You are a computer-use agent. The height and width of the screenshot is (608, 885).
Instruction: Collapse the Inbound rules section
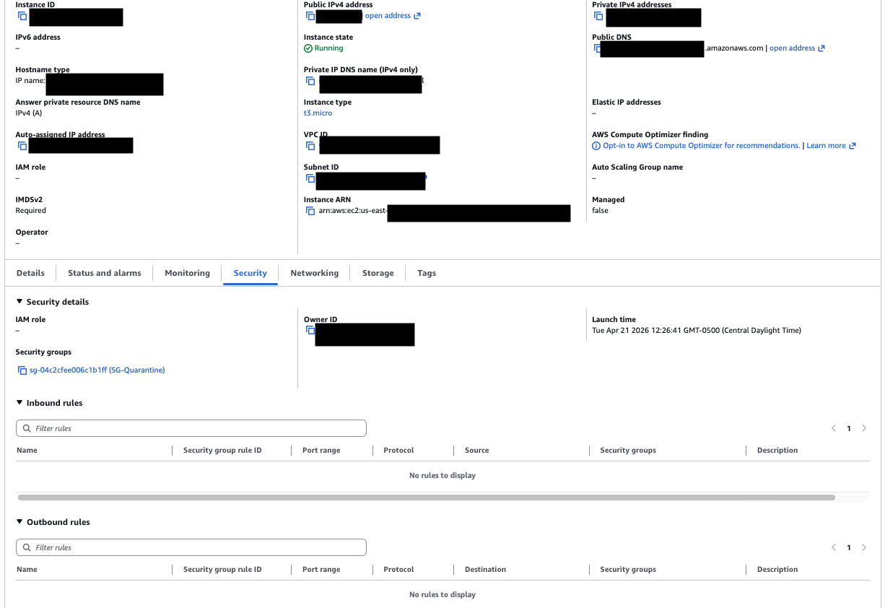[19, 403]
